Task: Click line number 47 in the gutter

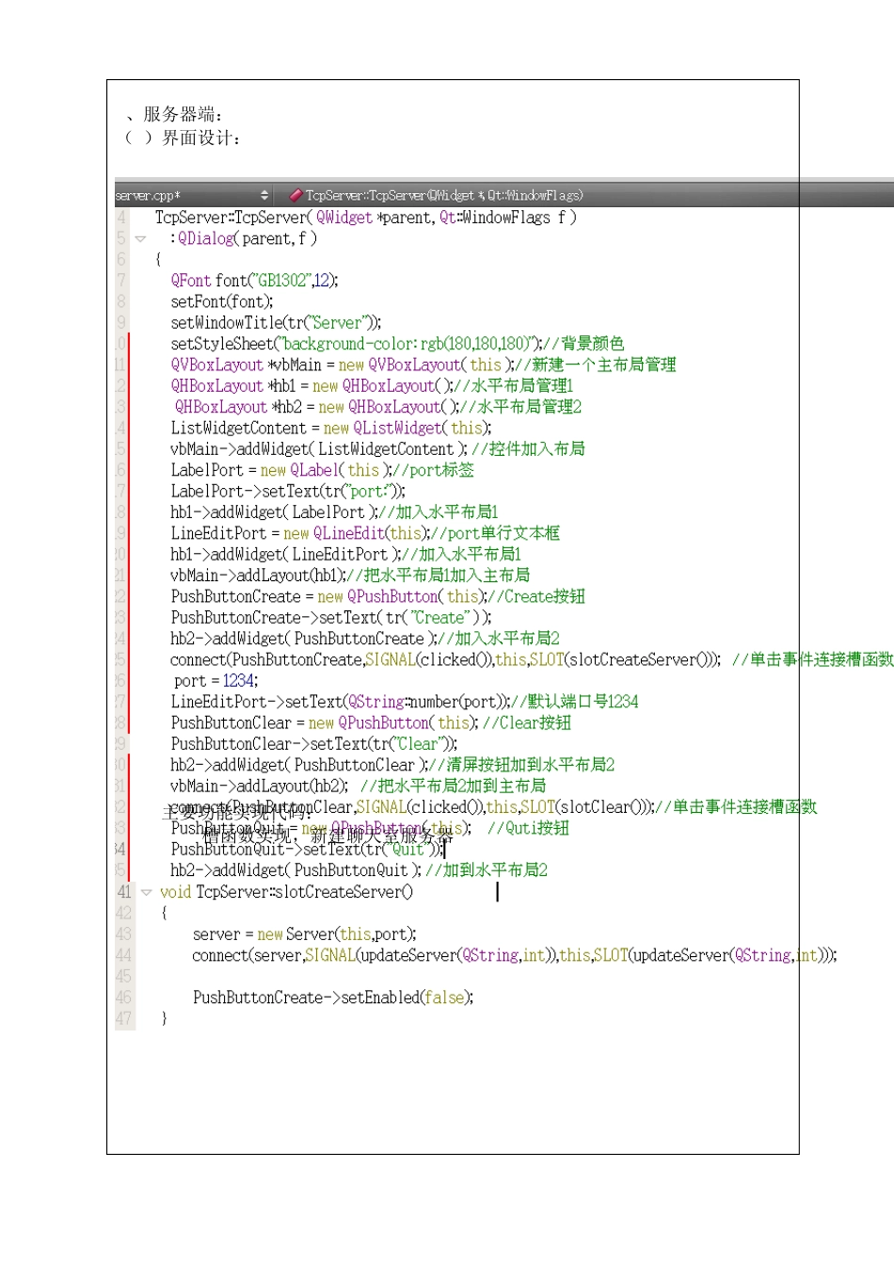Action: [x=124, y=1018]
